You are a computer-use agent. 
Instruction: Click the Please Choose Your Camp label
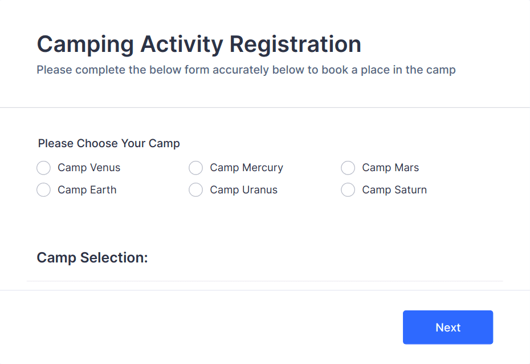coord(108,143)
